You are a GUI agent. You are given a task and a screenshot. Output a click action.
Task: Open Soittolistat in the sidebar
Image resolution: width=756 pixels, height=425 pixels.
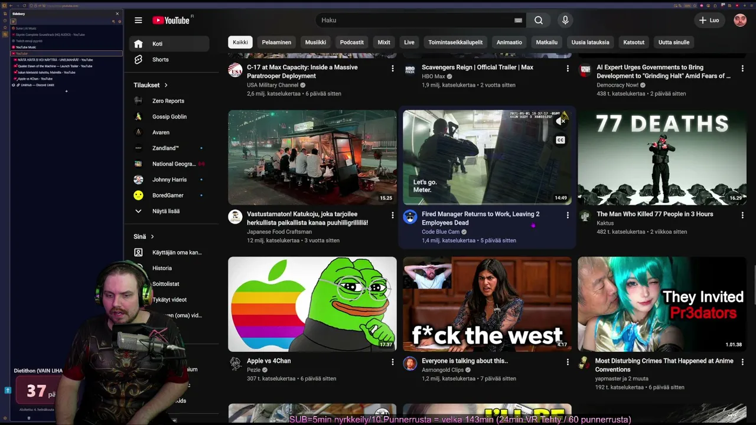pyautogui.click(x=165, y=284)
